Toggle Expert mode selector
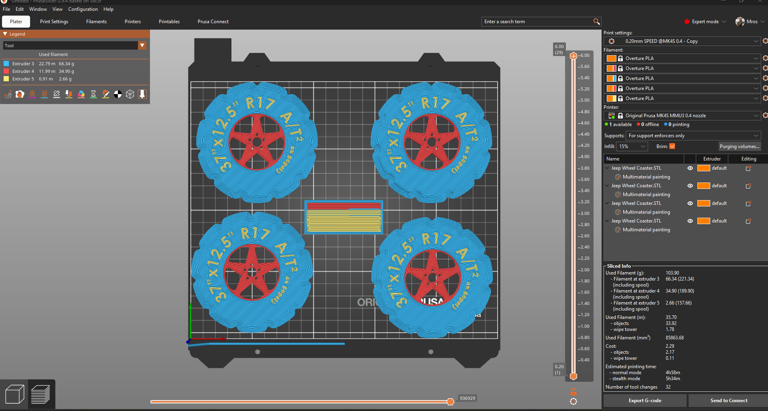The width and height of the screenshot is (768, 411). (x=705, y=22)
